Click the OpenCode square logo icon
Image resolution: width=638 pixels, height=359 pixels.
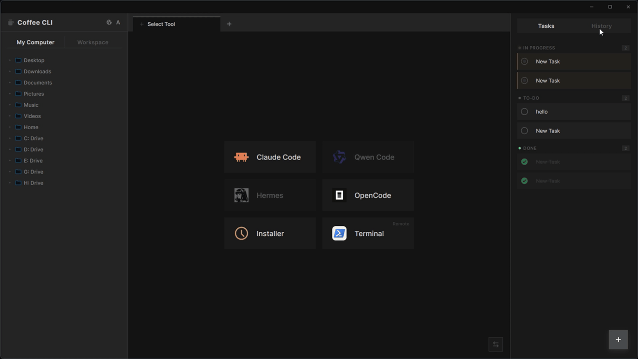[x=339, y=195]
